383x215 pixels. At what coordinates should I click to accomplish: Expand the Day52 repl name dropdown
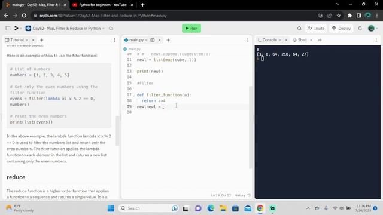click(x=104, y=28)
